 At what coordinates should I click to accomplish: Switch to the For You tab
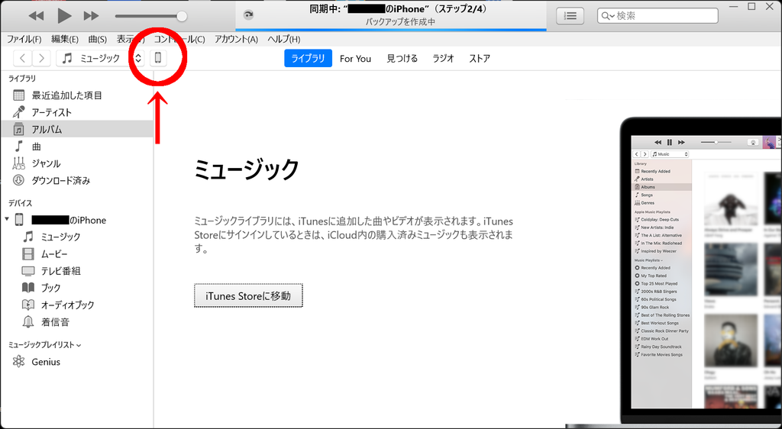click(x=355, y=58)
